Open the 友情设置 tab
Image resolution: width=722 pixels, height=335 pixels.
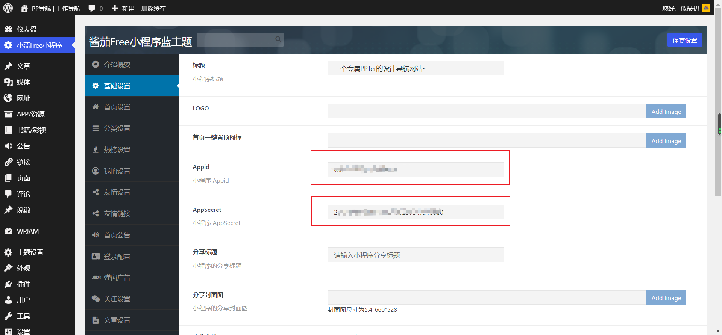coord(132,192)
